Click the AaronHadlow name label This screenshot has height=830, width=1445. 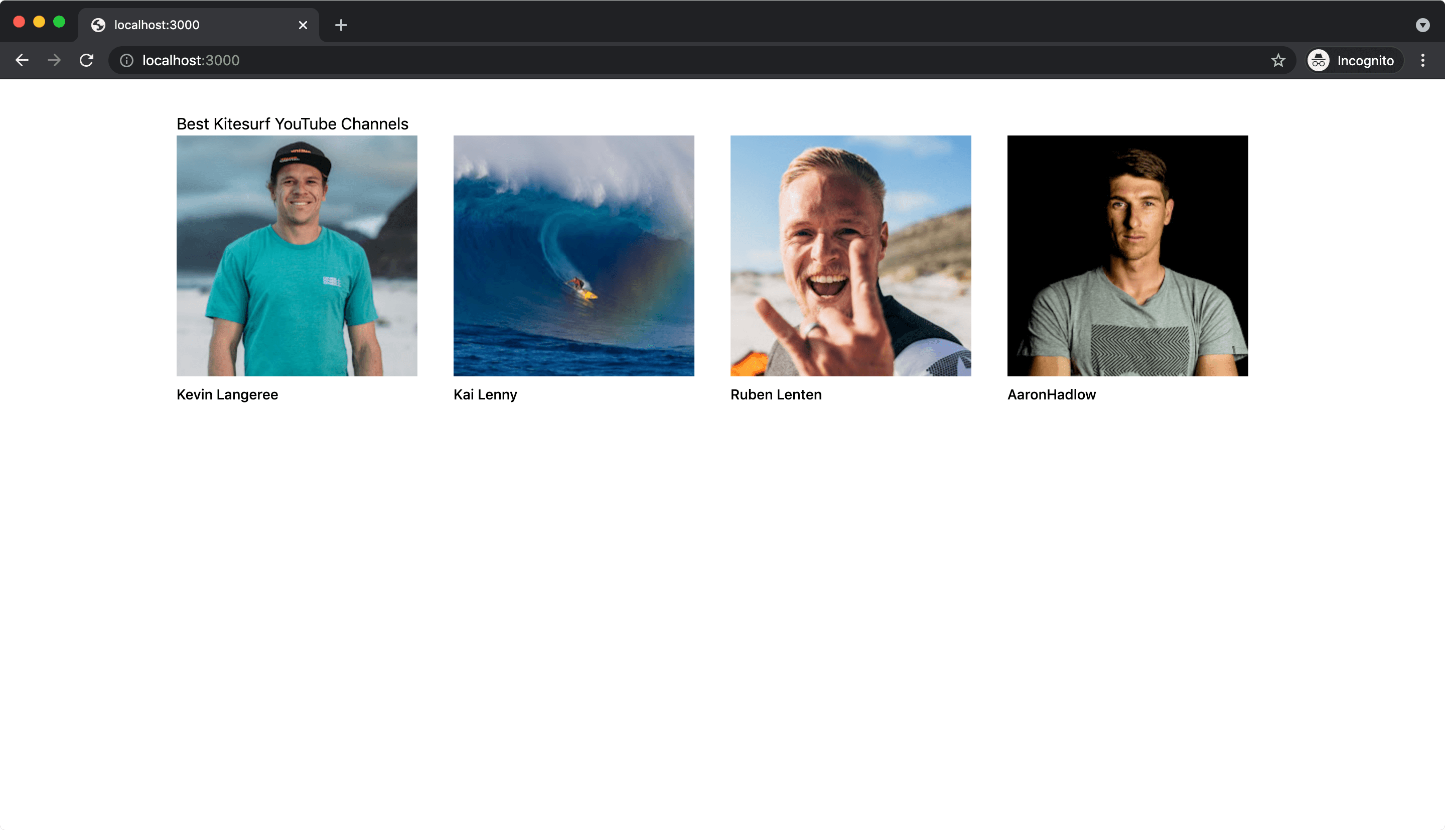tap(1052, 394)
